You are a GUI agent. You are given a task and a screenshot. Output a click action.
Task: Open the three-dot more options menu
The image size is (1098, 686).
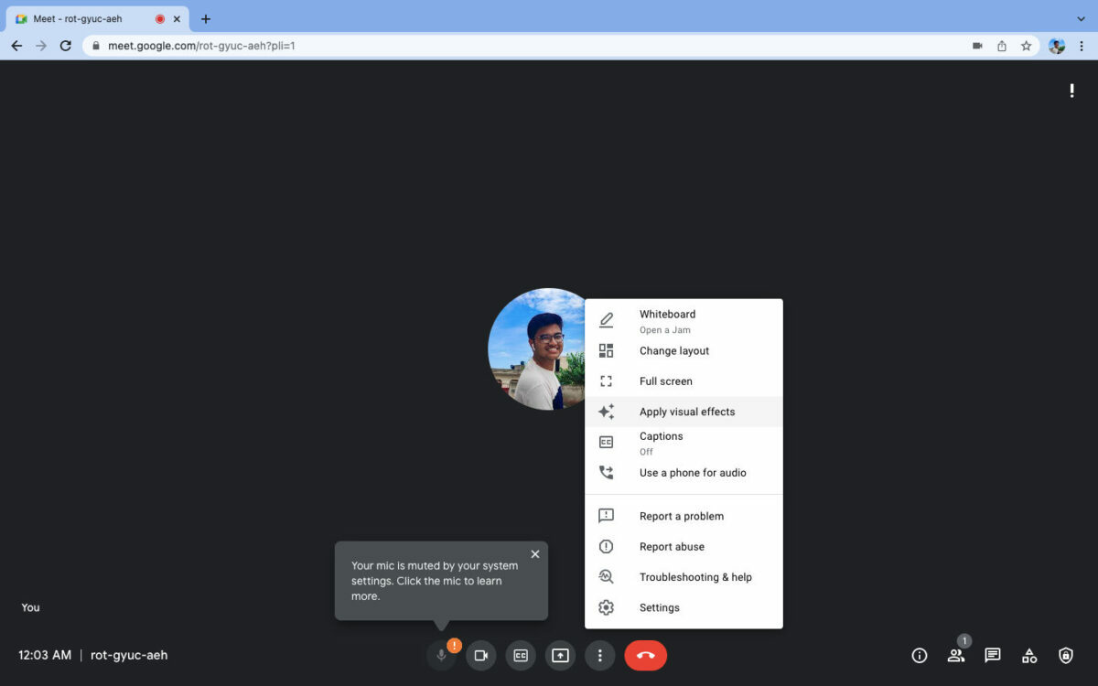[600, 655]
